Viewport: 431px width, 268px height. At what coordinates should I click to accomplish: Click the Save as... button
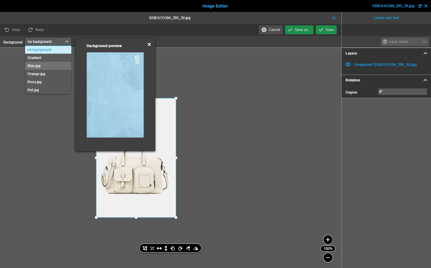point(299,30)
